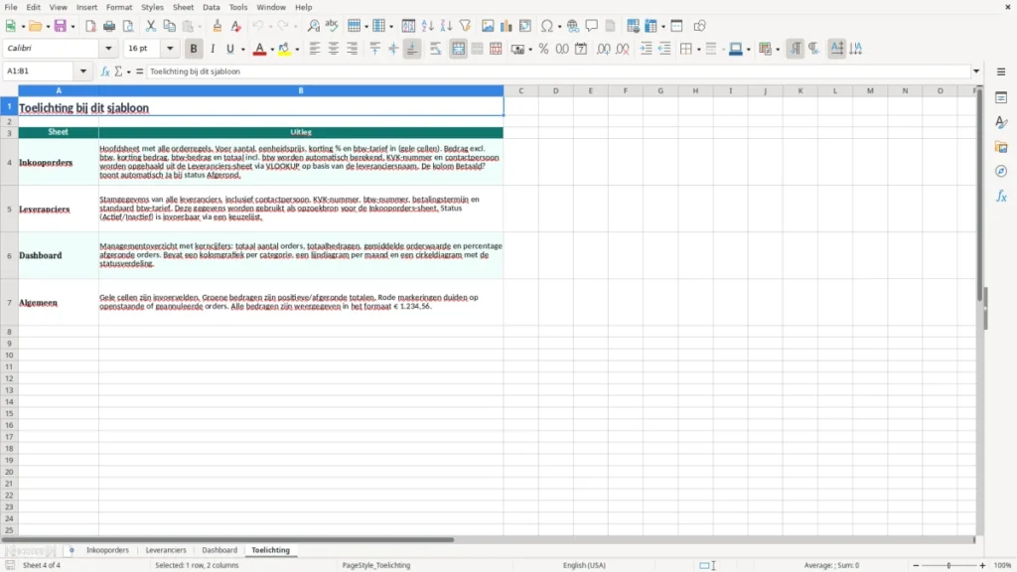Click the Center Horizontally icon
Screen dimensions: 1017x572
pos(334,49)
